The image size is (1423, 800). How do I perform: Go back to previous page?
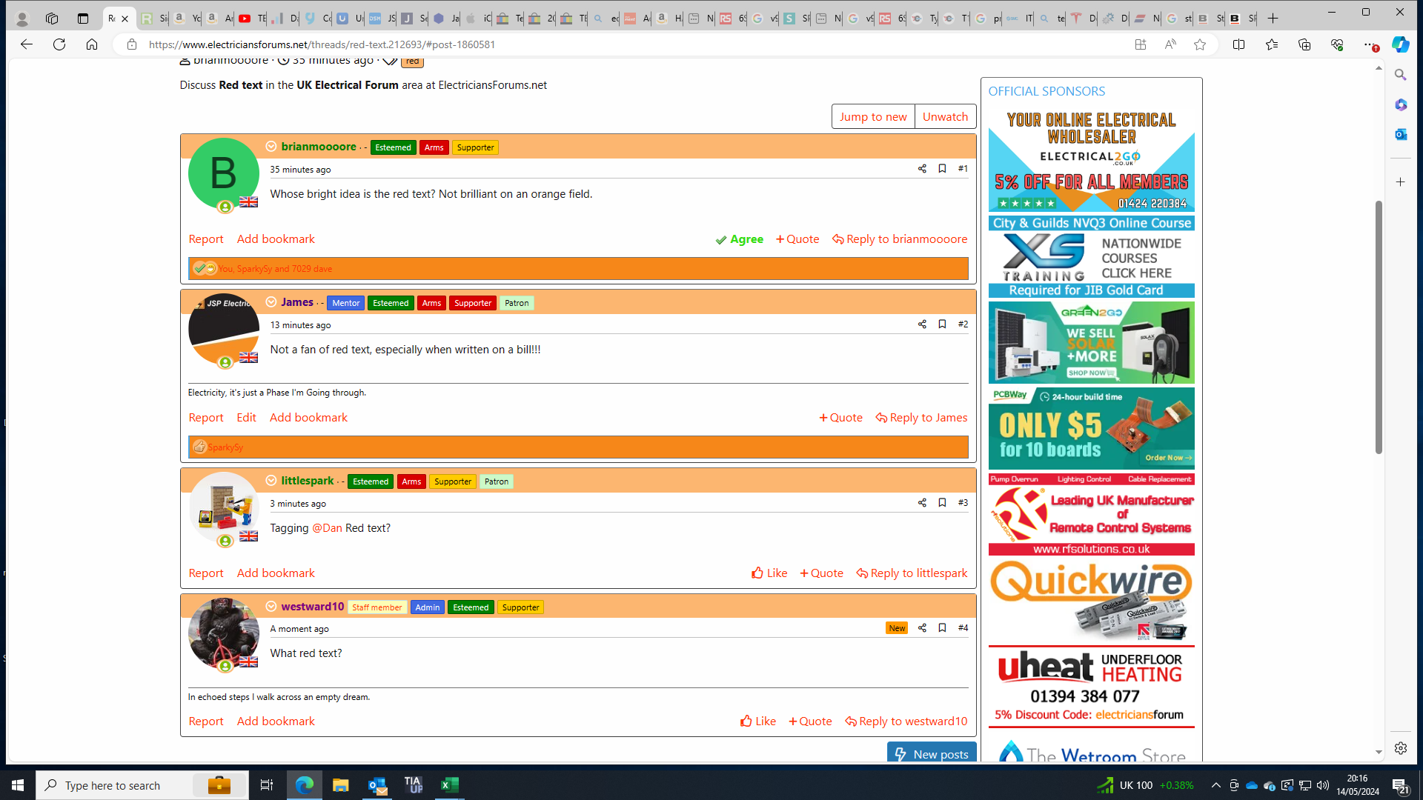click(26, 44)
